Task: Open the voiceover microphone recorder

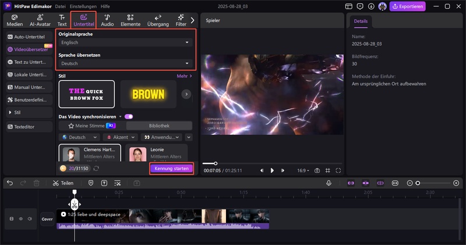Action: click(329, 183)
